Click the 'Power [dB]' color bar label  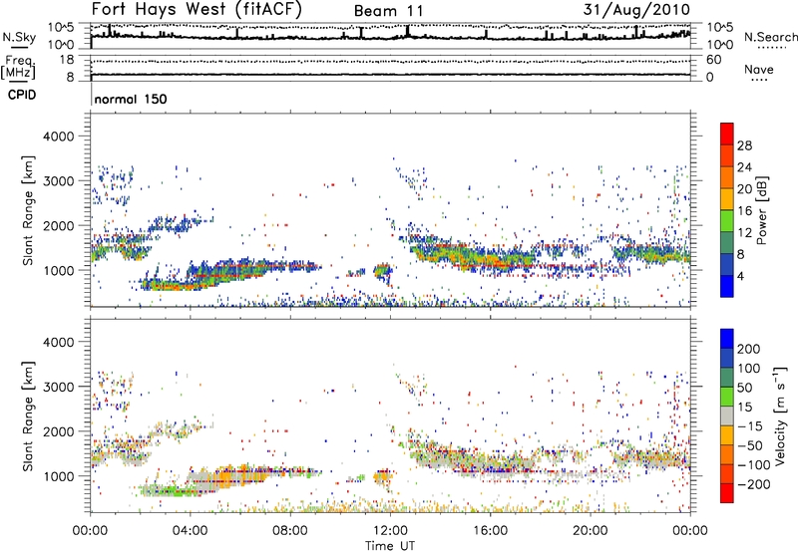[x=761, y=210]
